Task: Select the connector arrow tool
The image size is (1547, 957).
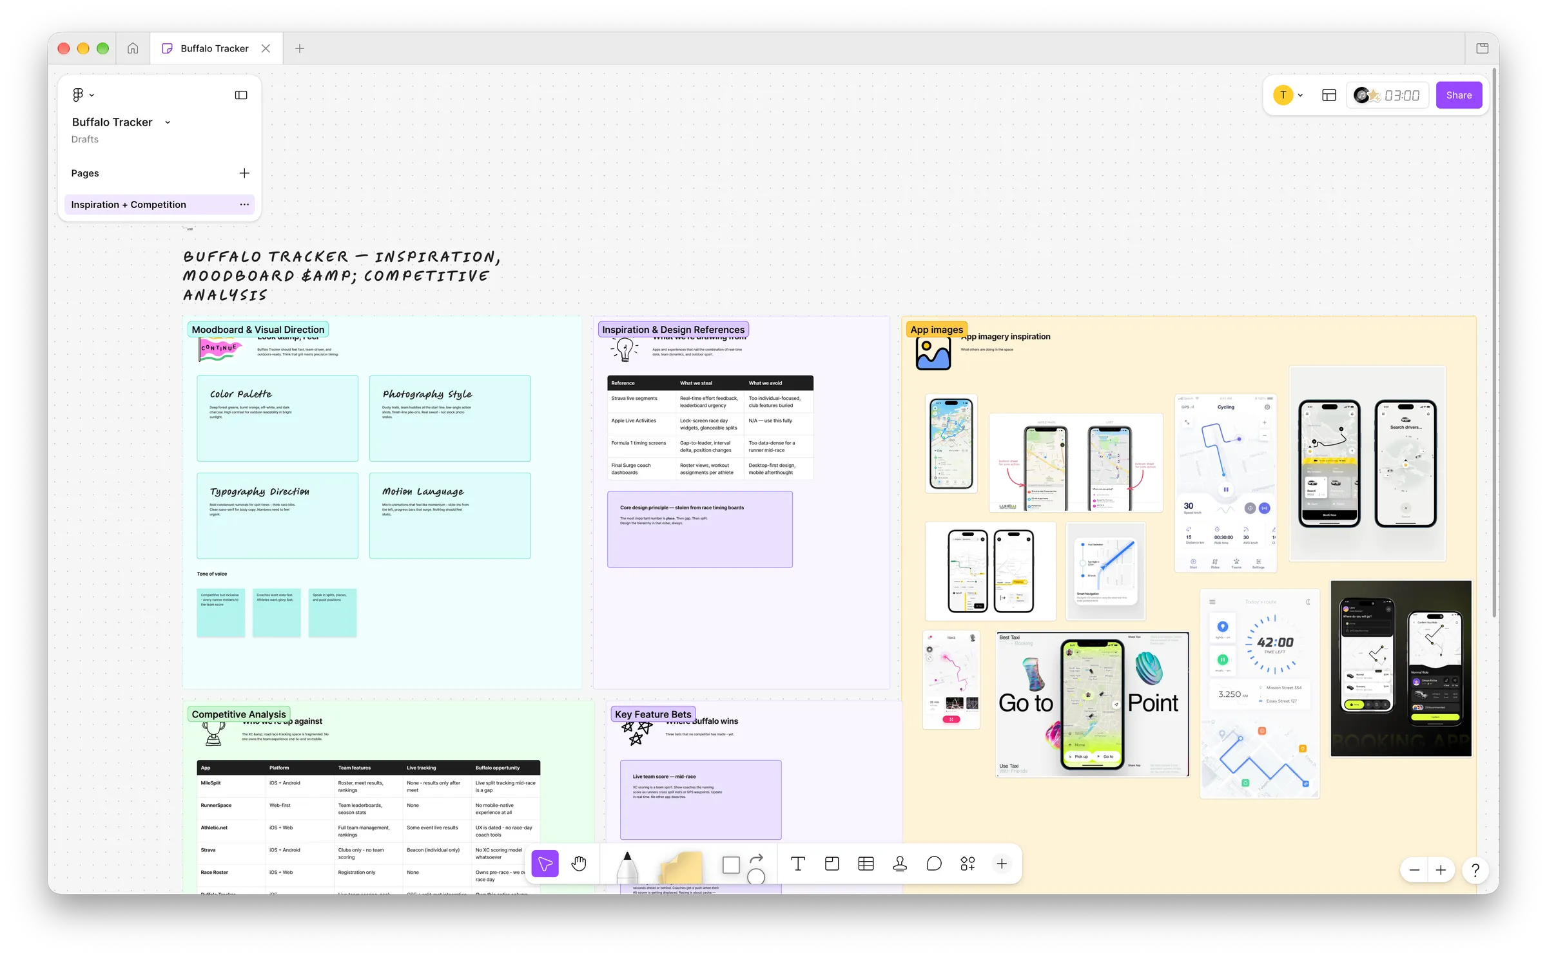Action: pos(757,858)
